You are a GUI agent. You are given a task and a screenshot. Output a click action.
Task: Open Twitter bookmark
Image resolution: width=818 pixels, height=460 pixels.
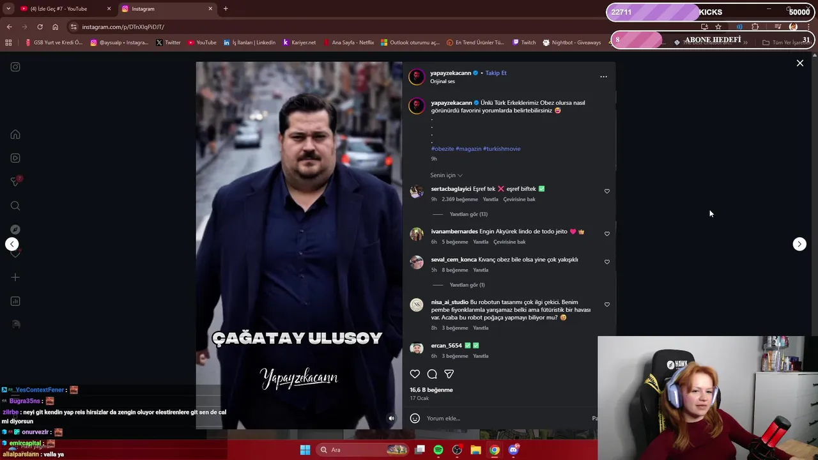point(168,43)
